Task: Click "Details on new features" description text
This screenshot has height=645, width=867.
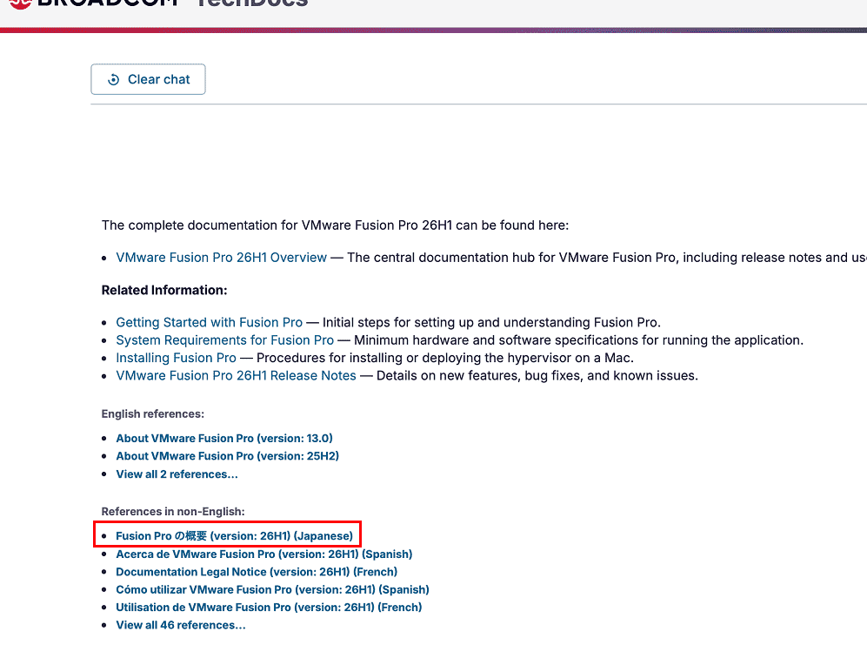Action: [537, 375]
